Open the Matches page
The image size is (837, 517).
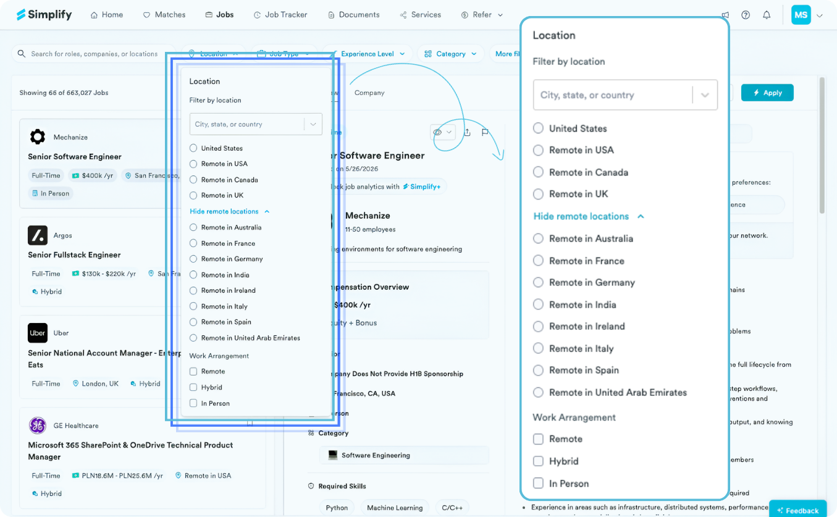tap(164, 15)
